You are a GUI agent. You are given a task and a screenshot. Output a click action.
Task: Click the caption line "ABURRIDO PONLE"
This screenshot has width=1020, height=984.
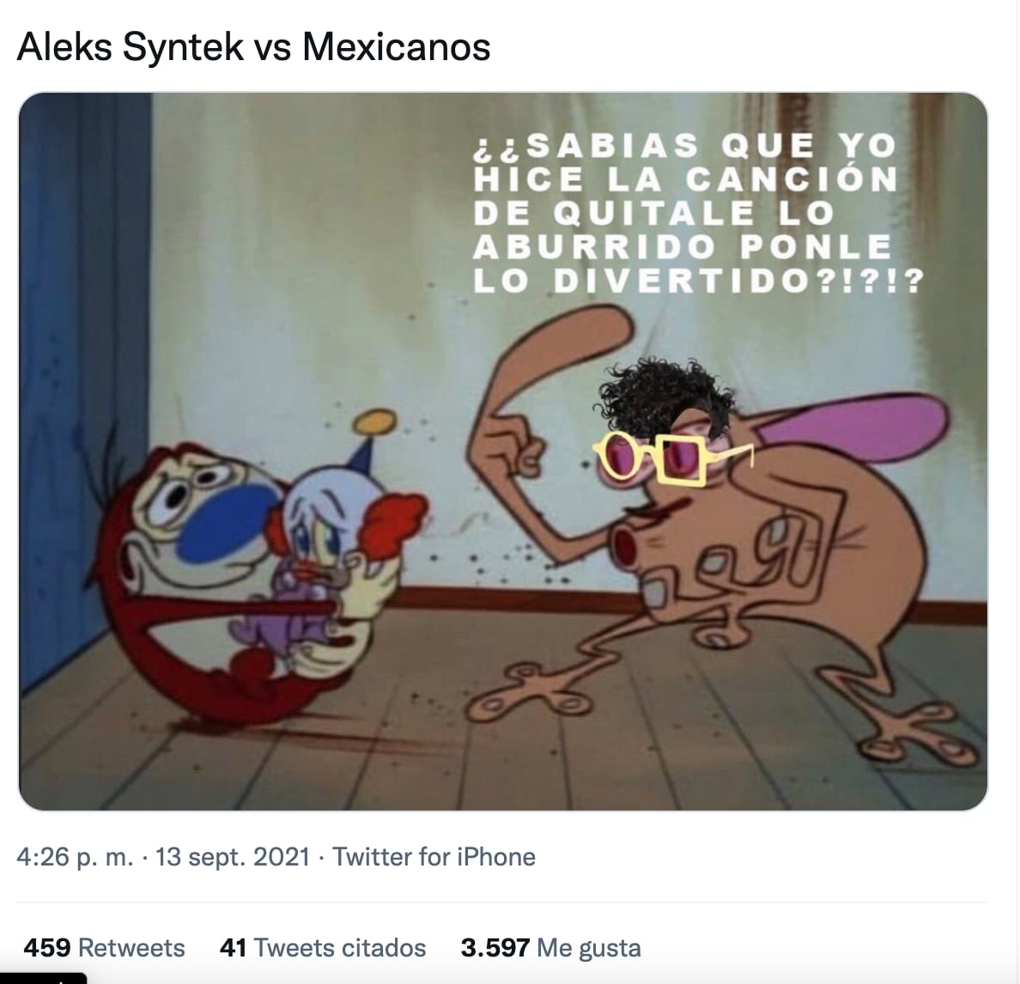pyautogui.click(x=683, y=247)
